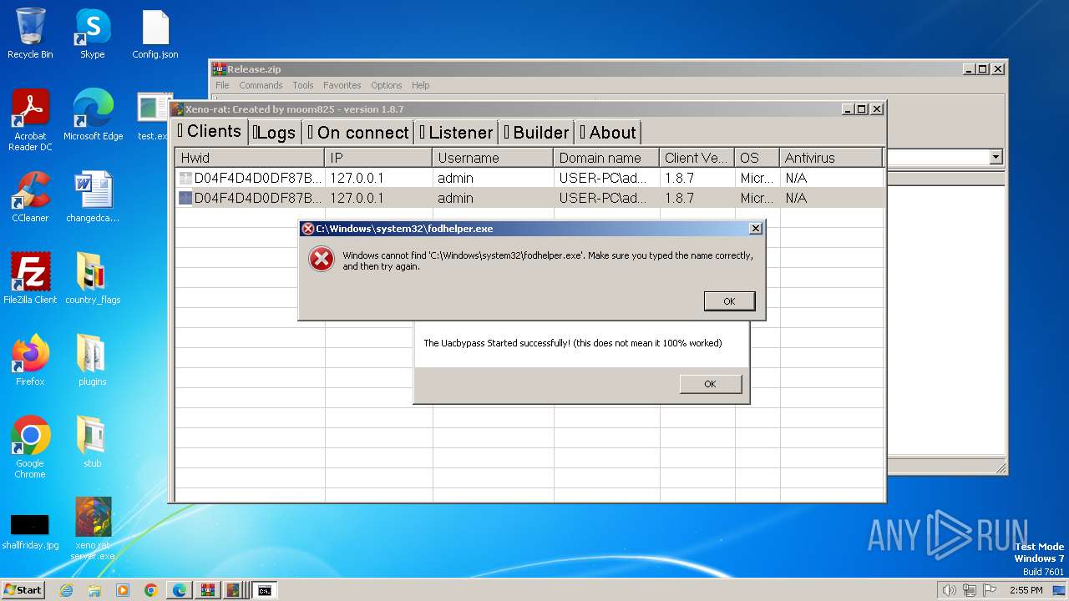This screenshot has height=601, width=1069.
Task: Open the File menu in WinRAR
Action: click(222, 85)
